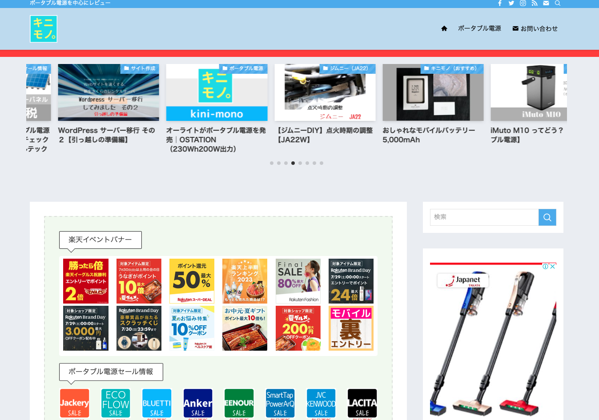599x420 pixels.
Task: Open 夏グルメ 200円OFFクーポン banner
Action: pyautogui.click(x=298, y=328)
